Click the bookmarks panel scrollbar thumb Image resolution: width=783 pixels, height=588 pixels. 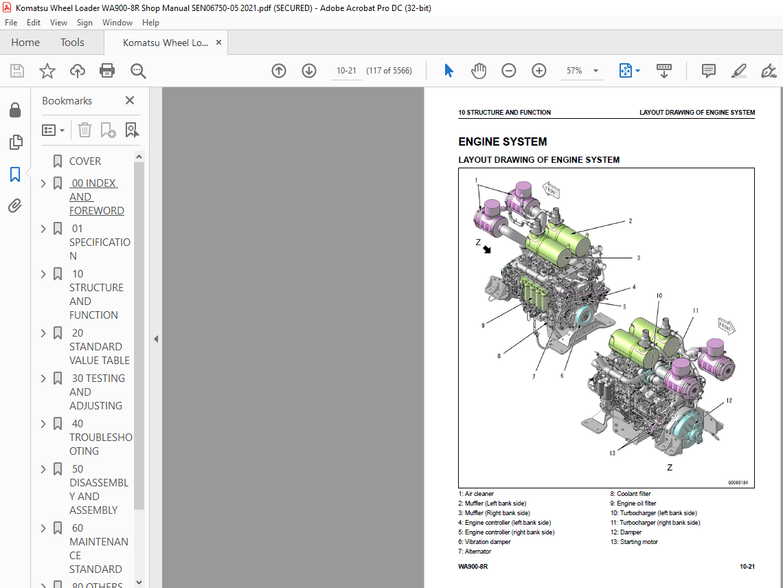click(139, 335)
